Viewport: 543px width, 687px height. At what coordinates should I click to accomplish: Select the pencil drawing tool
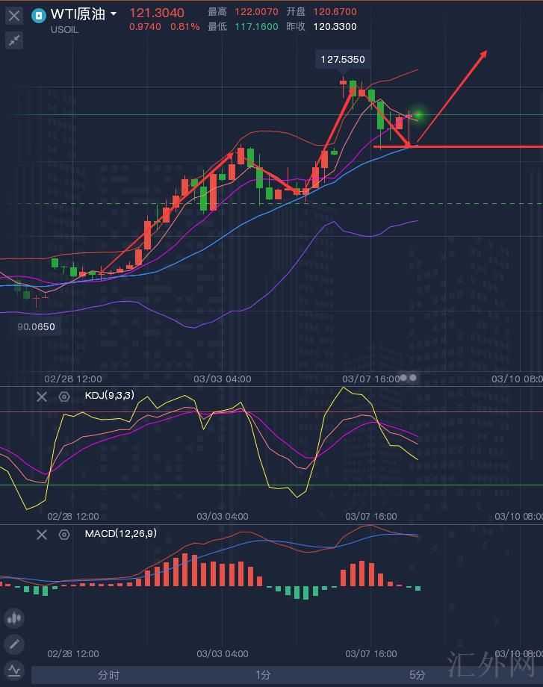click(14, 644)
